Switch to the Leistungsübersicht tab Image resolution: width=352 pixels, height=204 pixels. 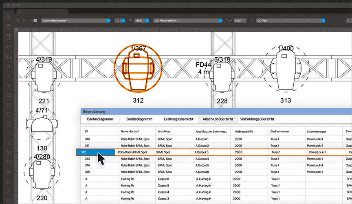pyautogui.click(x=178, y=119)
